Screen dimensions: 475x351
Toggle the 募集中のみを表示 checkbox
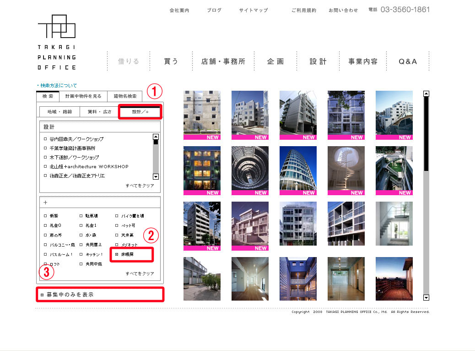pyautogui.click(x=42, y=295)
